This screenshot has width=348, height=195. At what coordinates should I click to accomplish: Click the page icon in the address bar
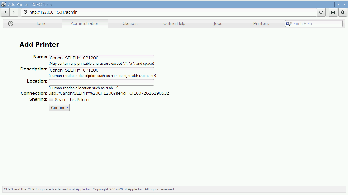pyautogui.click(x=25, y=12)
